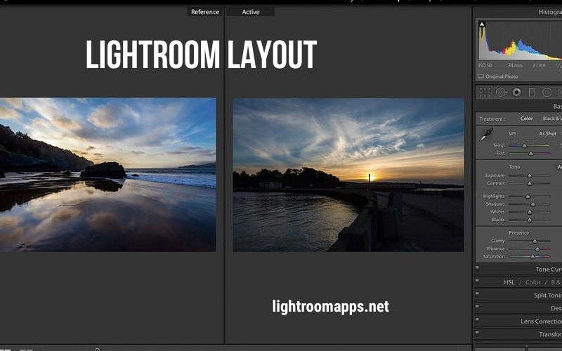The image size is (562, 351).
Task: Toggle the HSL panel on/off switch
Action: pos(478,282)
